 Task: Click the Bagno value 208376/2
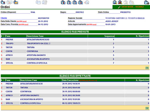[x=79, y=12]
